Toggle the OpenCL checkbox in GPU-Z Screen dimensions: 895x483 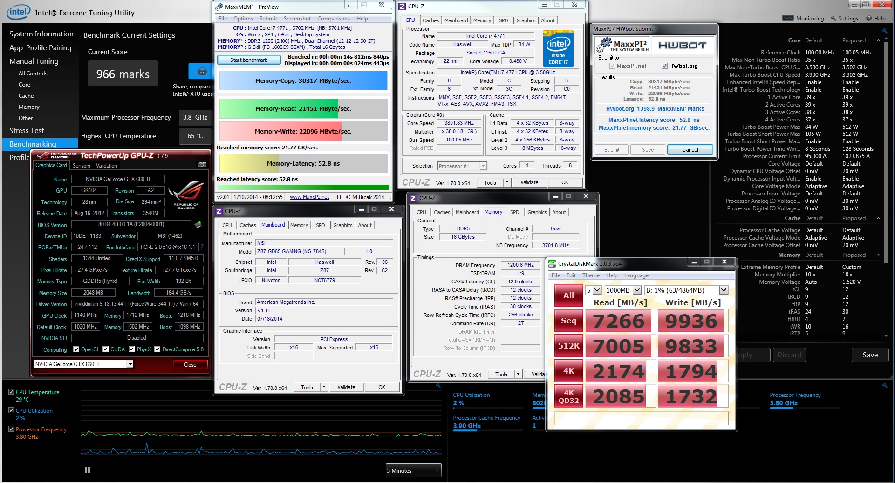point(76,349)
